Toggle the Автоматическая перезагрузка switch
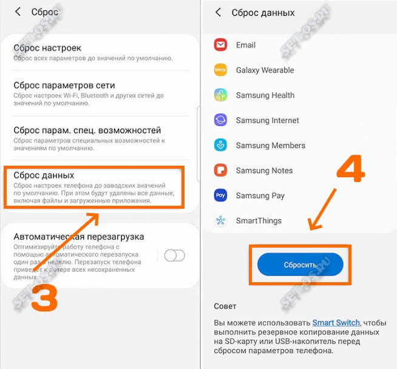This screenshot has width=397, height=369. 174,256
